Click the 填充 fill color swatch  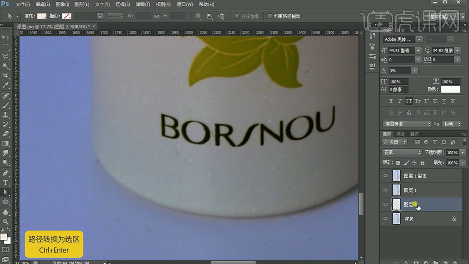(x=42, y=16)
